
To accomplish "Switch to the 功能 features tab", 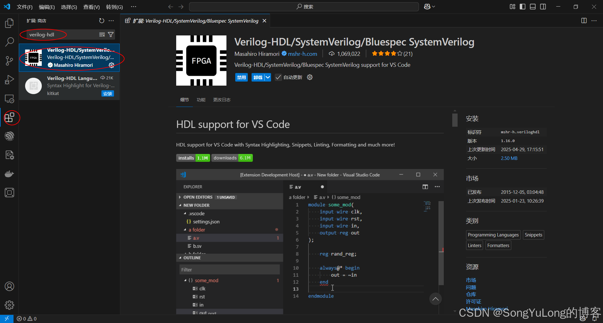I will [201, 100].
